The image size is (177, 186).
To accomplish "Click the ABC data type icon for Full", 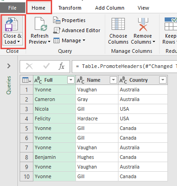I will point(38,80).
